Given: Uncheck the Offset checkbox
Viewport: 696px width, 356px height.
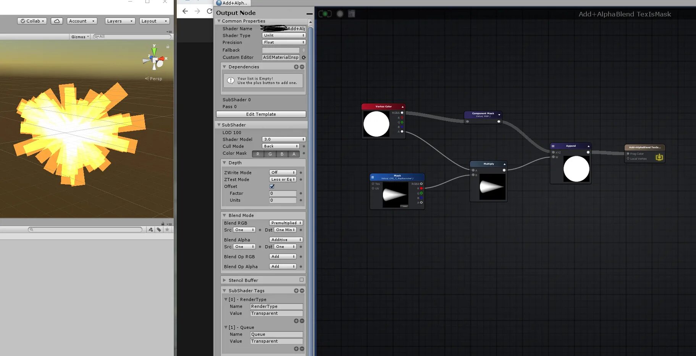Looking at the screenshot, I should click(x=272, y=186).
